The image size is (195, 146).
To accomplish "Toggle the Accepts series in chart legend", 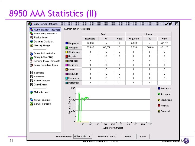I will tap(159, 94).
